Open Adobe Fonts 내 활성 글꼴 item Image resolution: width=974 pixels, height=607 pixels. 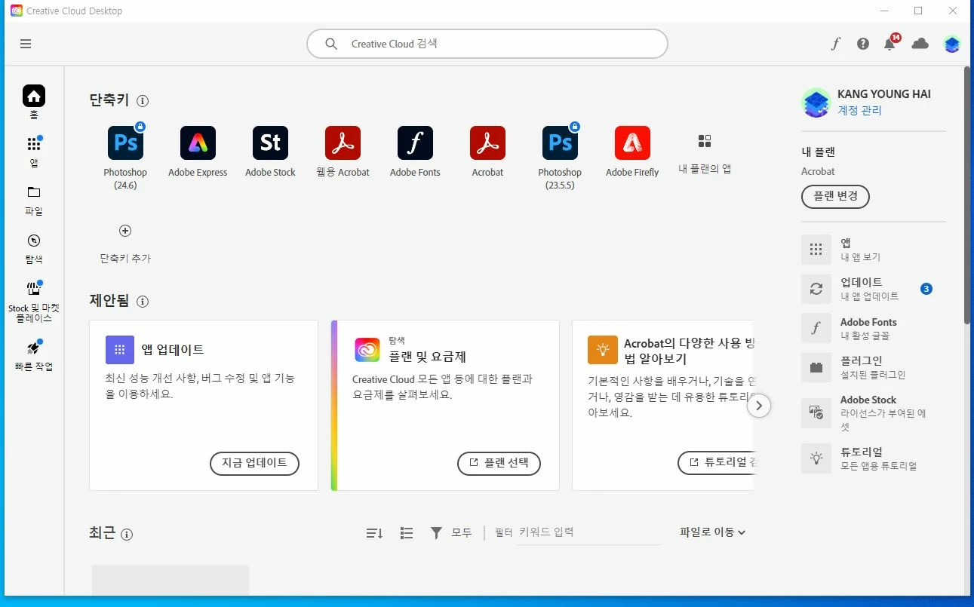click(873, 328)
